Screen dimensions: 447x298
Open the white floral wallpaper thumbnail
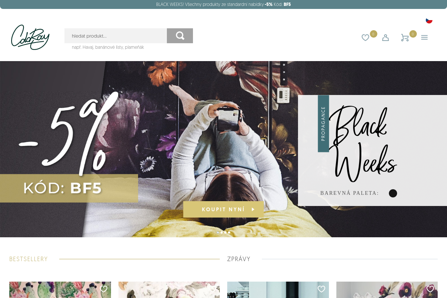[x=169, y=290]
